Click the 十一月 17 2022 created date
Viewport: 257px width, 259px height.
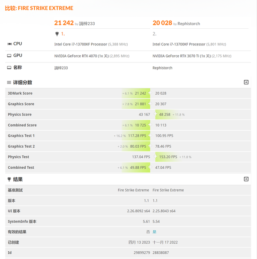click(x=165, y=242)
